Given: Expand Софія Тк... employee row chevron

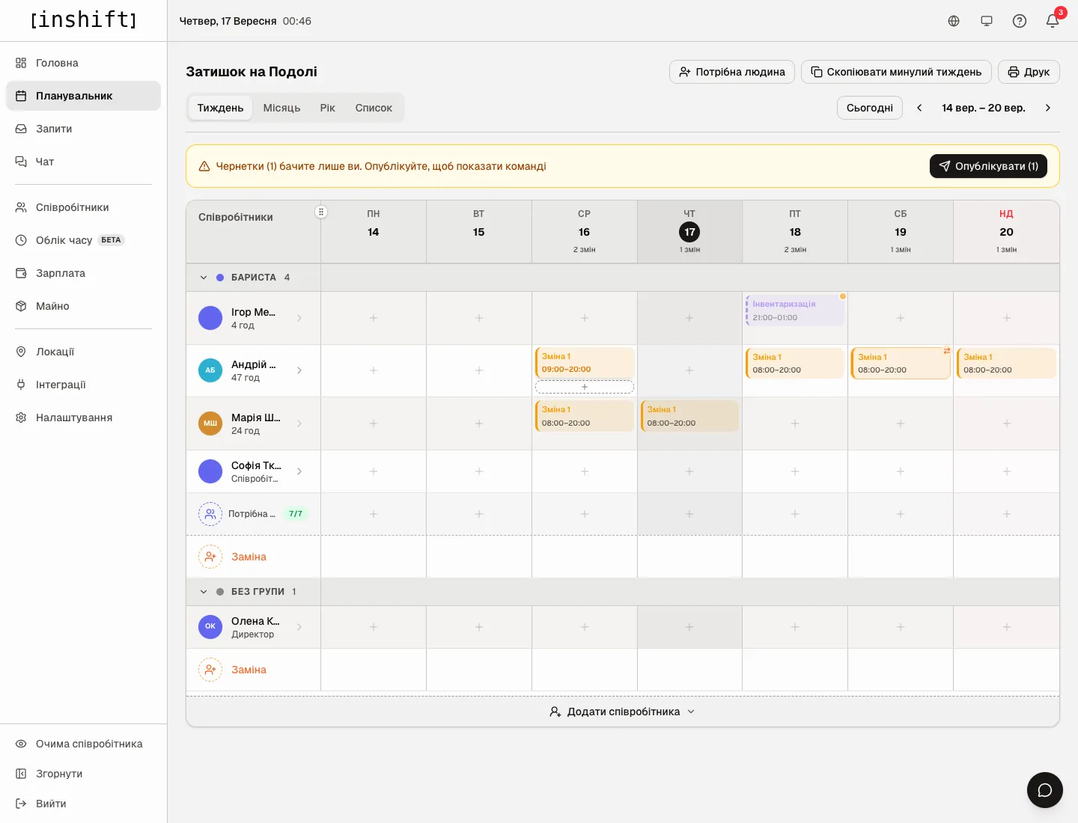Looking at the screenshot, I should pyautogui.click(x=299, y=471).
